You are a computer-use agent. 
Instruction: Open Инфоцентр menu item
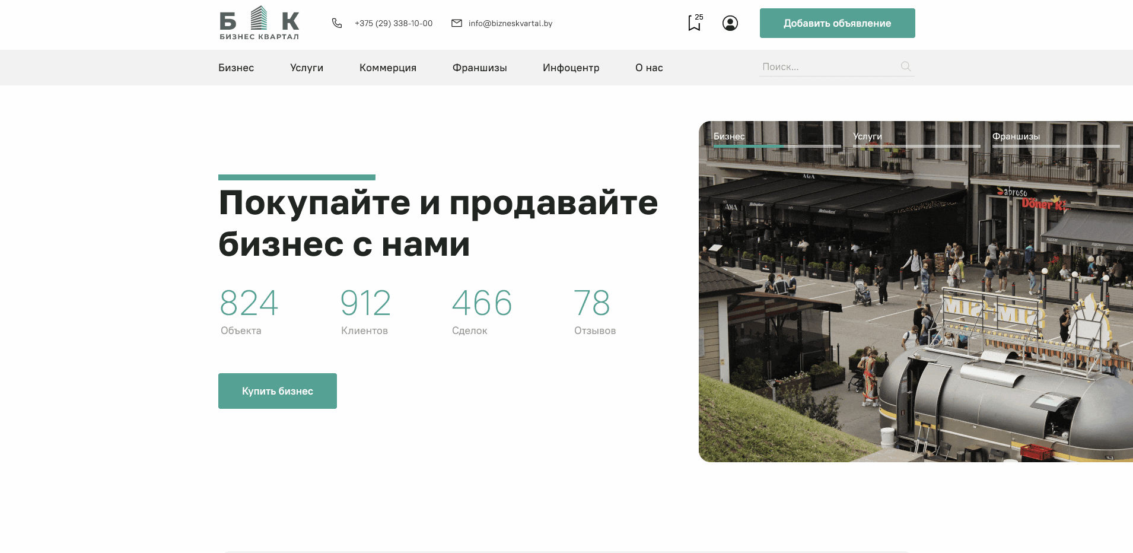coord(571,68)
